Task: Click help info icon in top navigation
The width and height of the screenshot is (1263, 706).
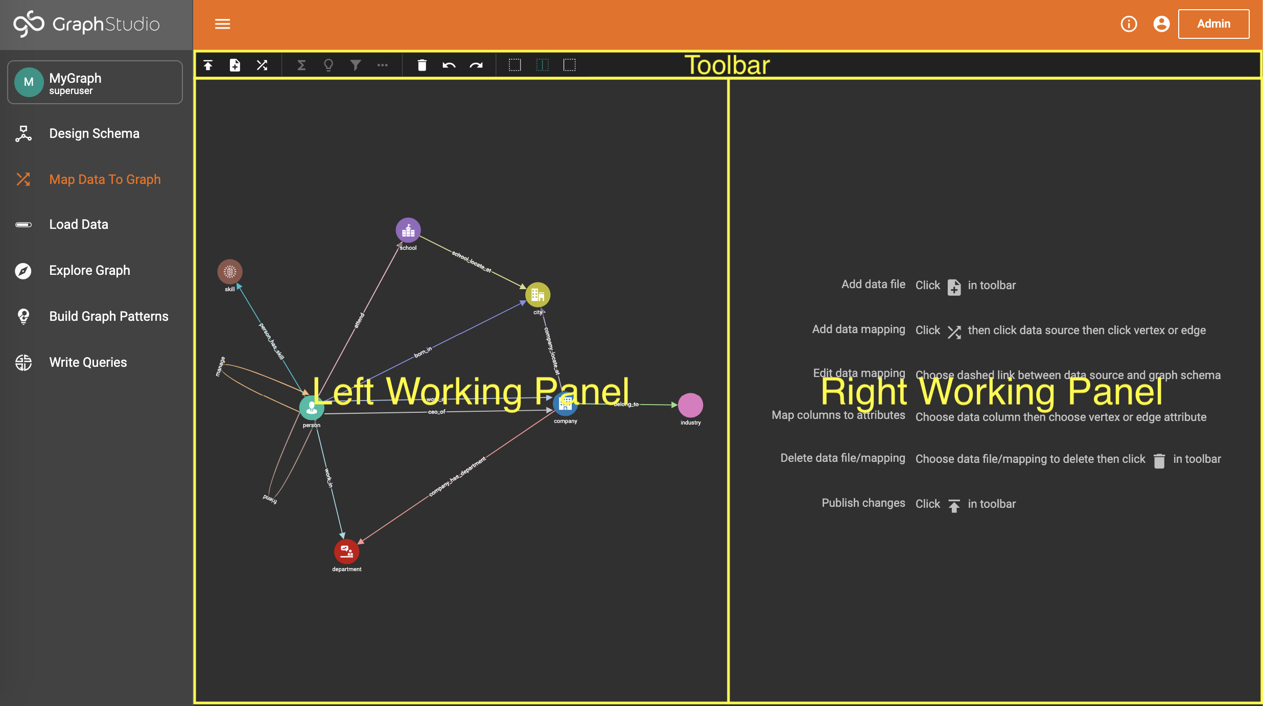Action: click(1129, 23)
